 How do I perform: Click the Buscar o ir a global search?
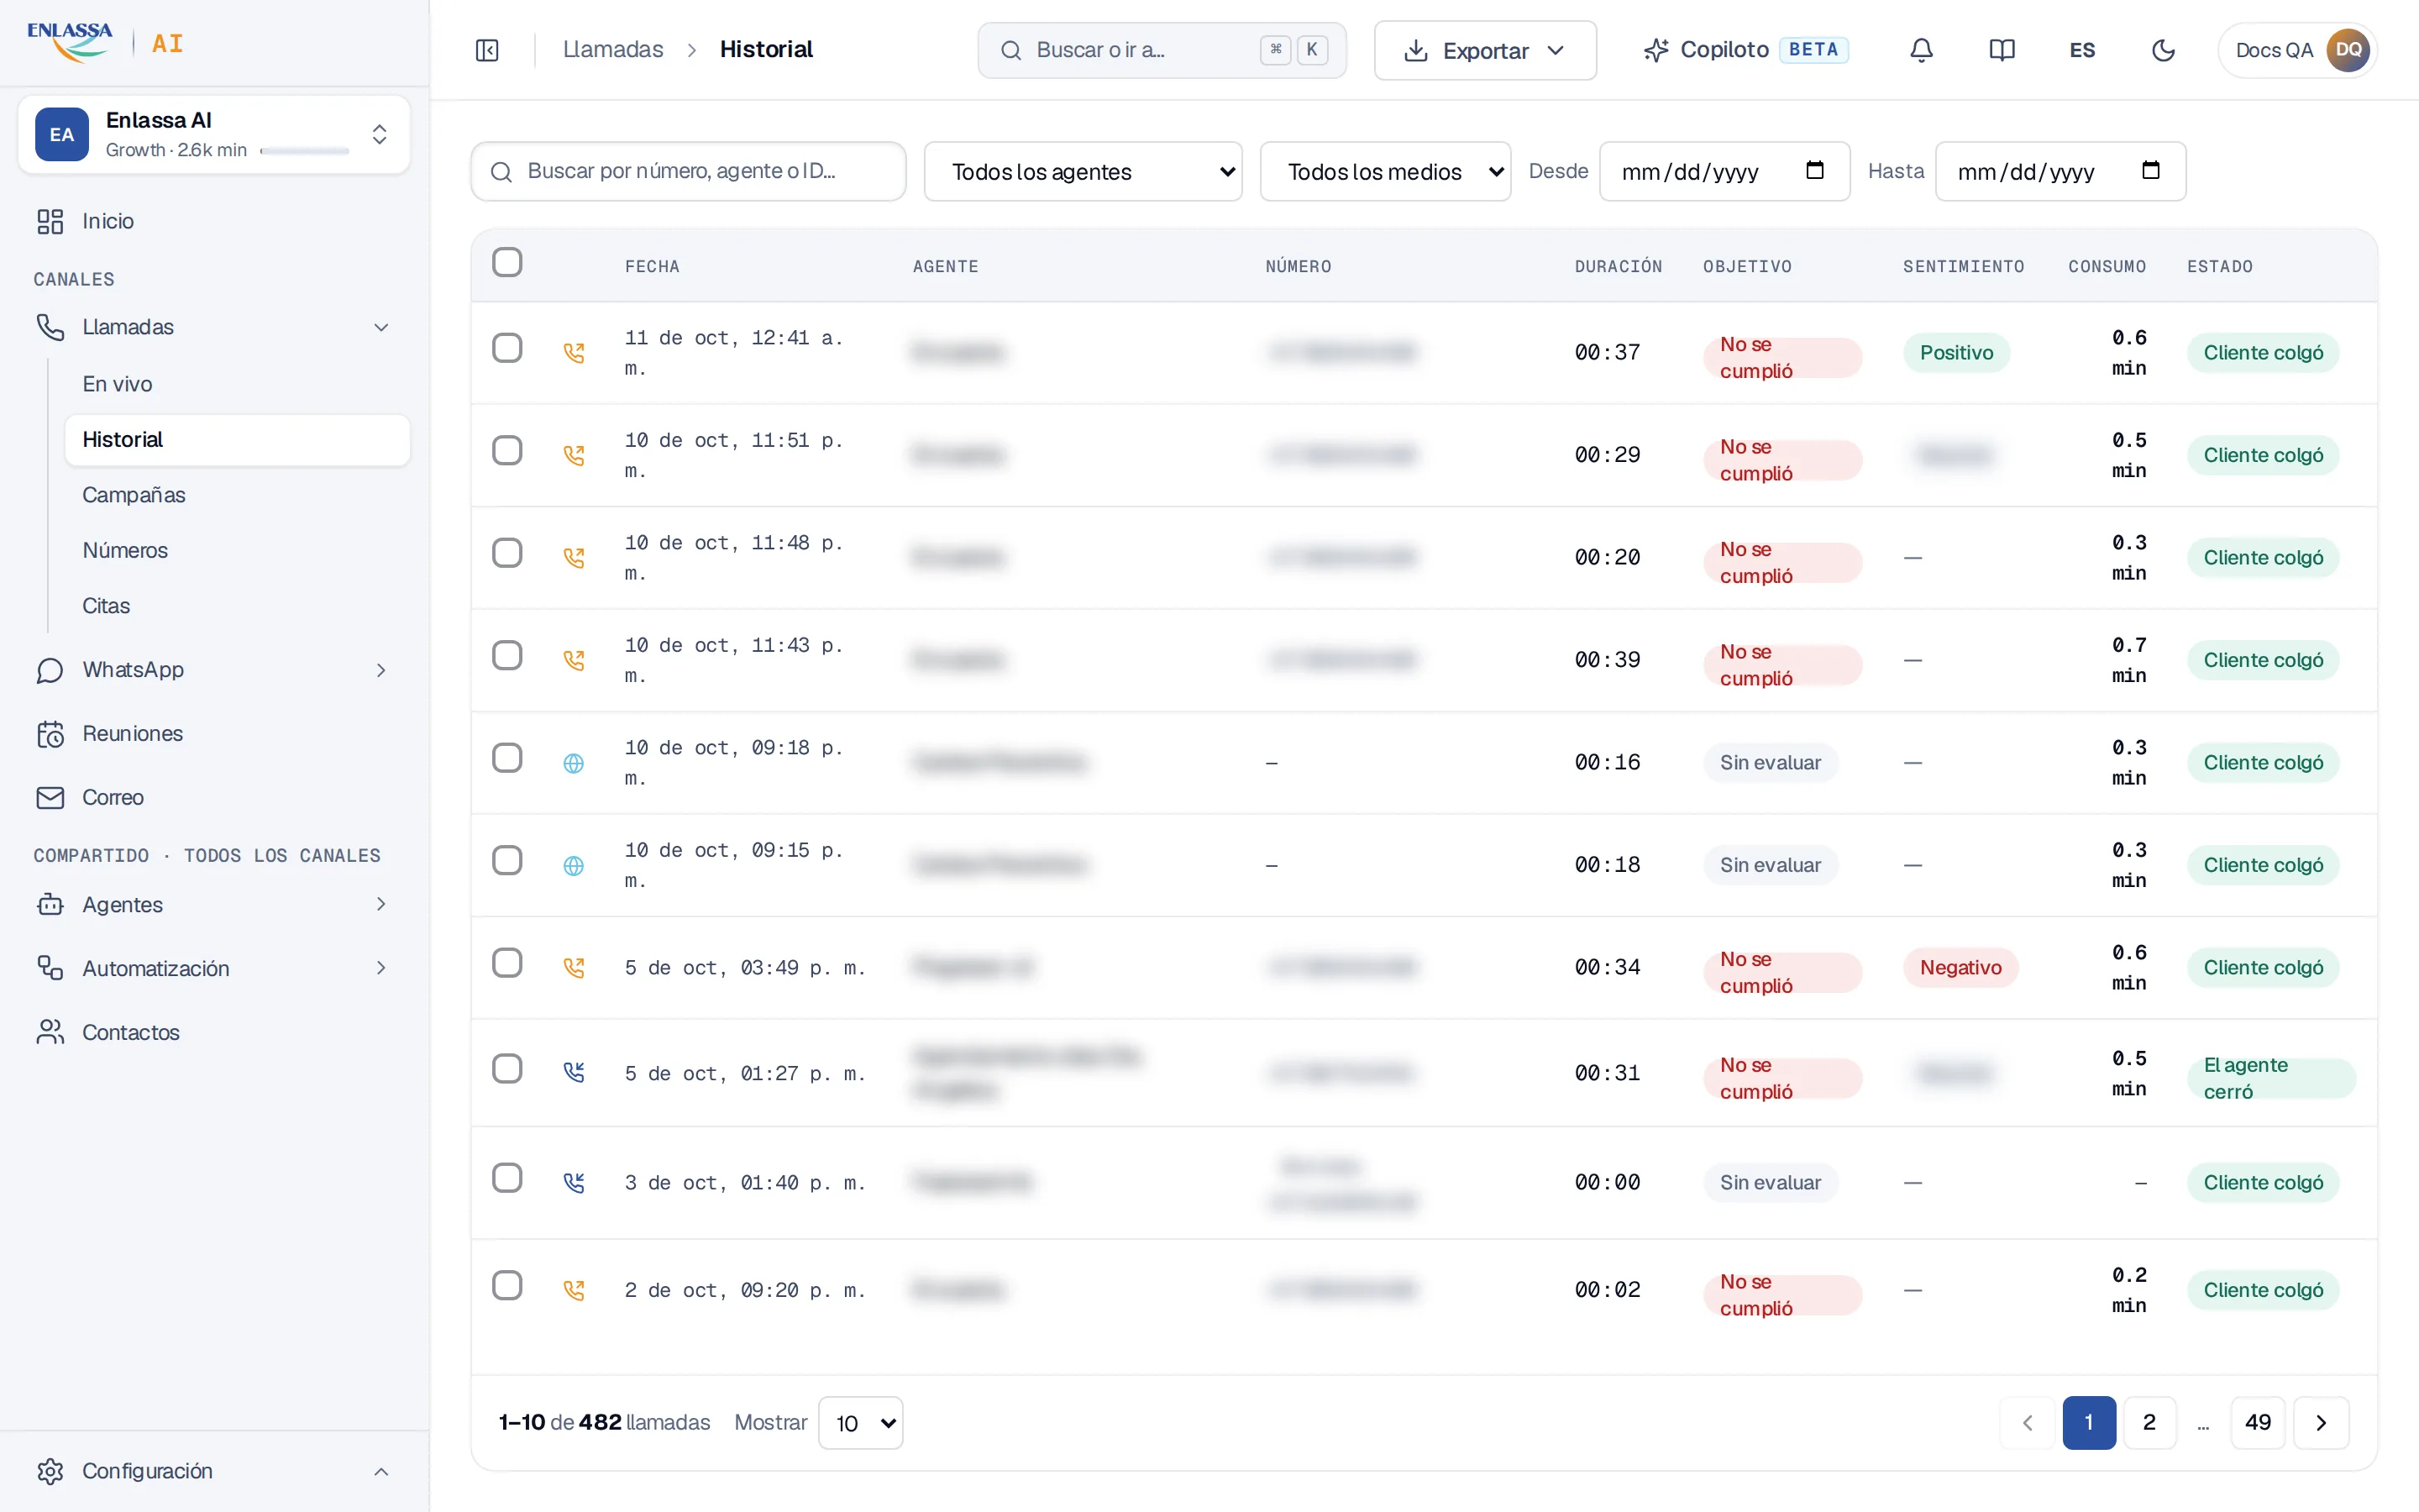[x=1162, y=50]
